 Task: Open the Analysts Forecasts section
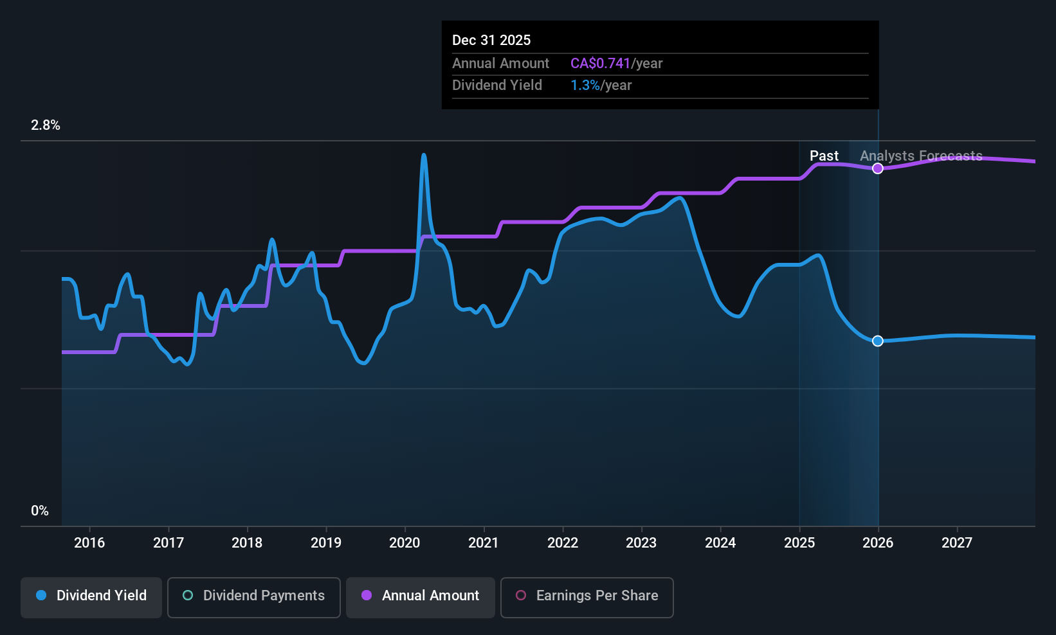[922, 156]
